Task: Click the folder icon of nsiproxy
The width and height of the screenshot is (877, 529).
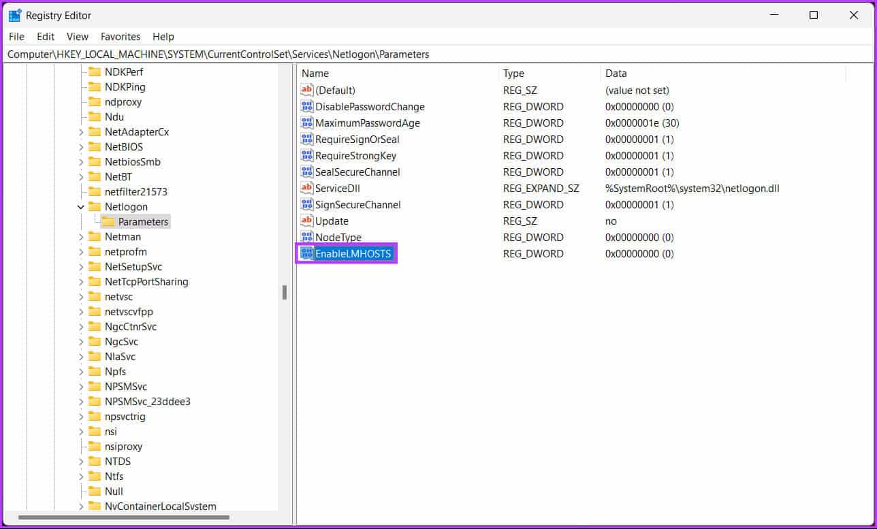Action: point(95,447)
